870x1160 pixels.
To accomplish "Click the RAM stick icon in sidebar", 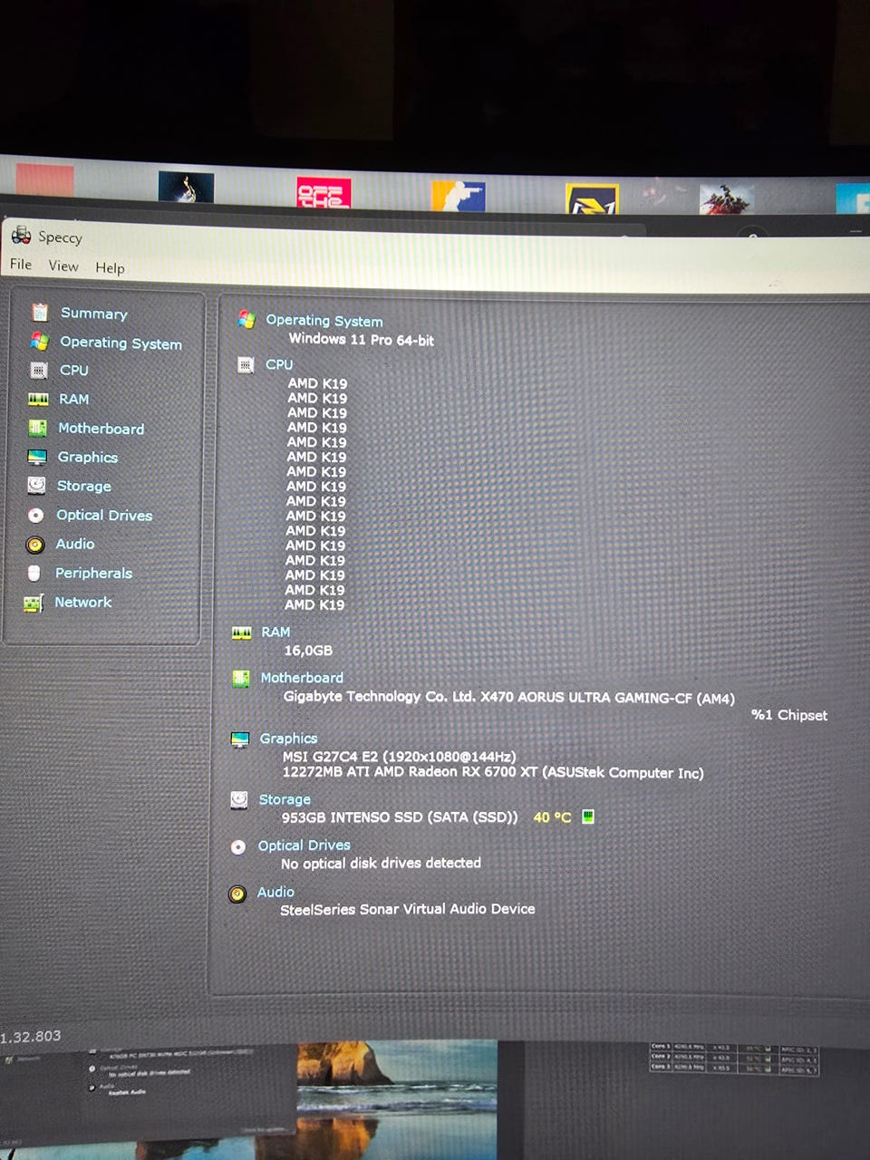I will pos(38,399).
